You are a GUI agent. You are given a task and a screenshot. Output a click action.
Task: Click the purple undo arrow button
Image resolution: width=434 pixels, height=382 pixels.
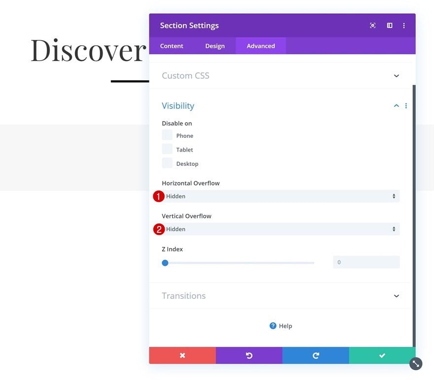(x=249, y=355)
